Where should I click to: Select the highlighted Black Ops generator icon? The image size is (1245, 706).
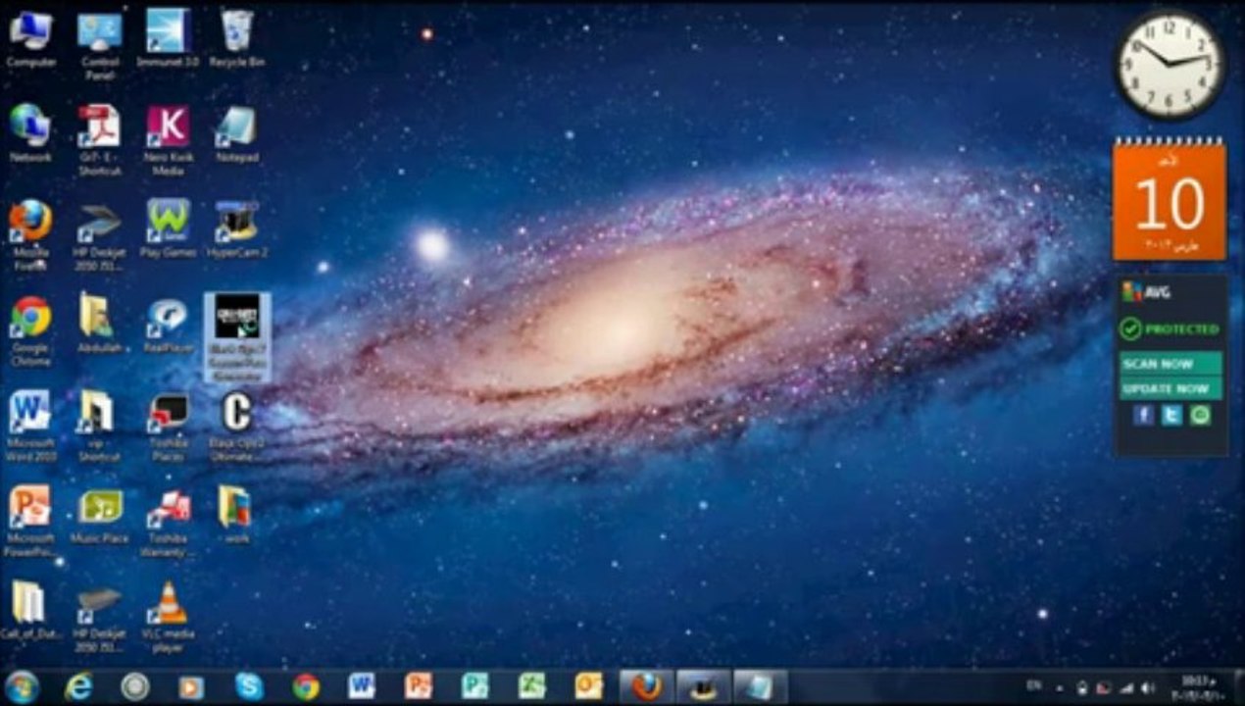coord(236,336)
